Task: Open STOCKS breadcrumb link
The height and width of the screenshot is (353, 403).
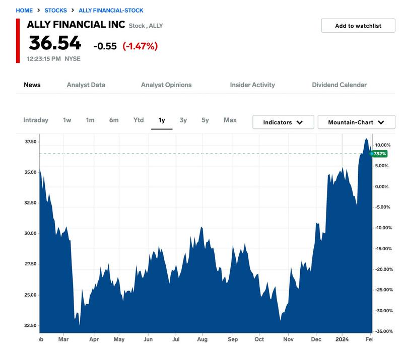Action: [x=55, y=11]
